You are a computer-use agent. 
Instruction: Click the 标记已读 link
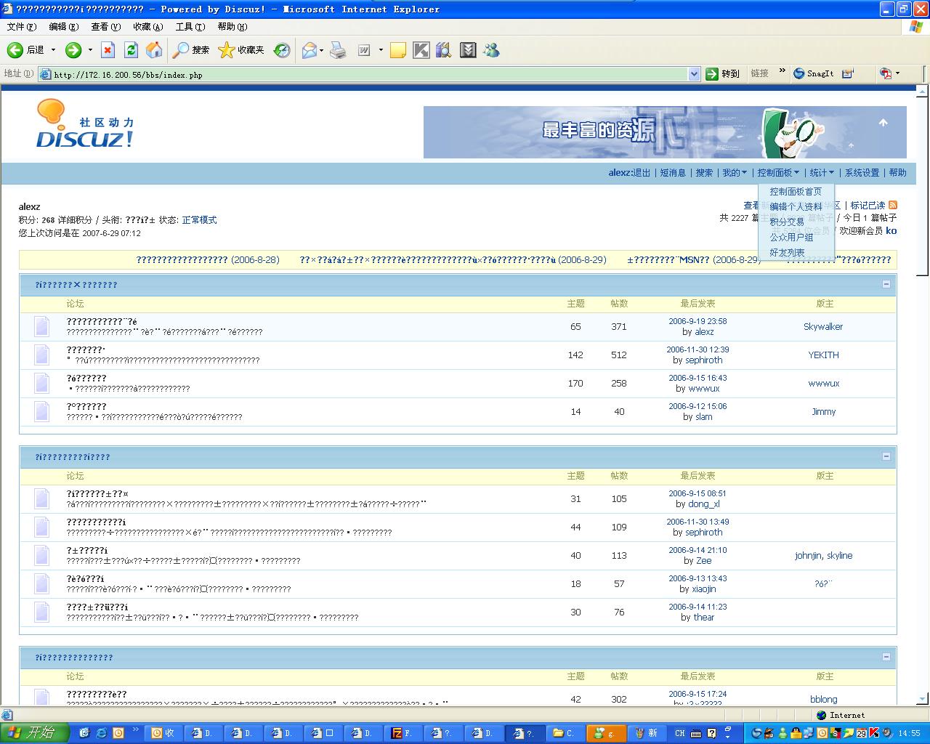point(868,206)
